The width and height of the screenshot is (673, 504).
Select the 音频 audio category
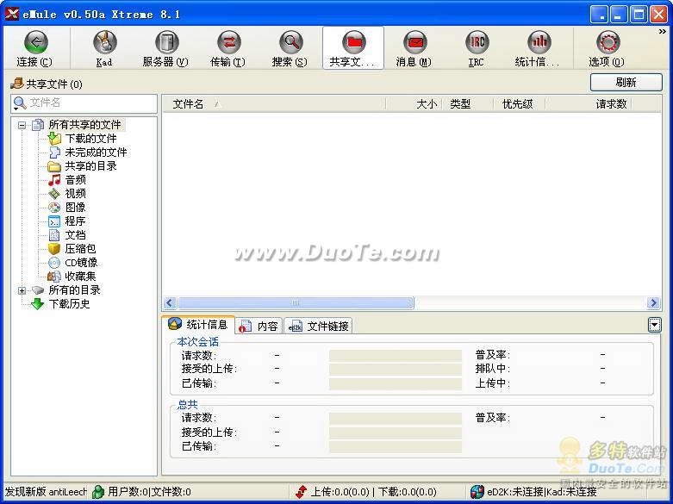click(x=75, y=180)
